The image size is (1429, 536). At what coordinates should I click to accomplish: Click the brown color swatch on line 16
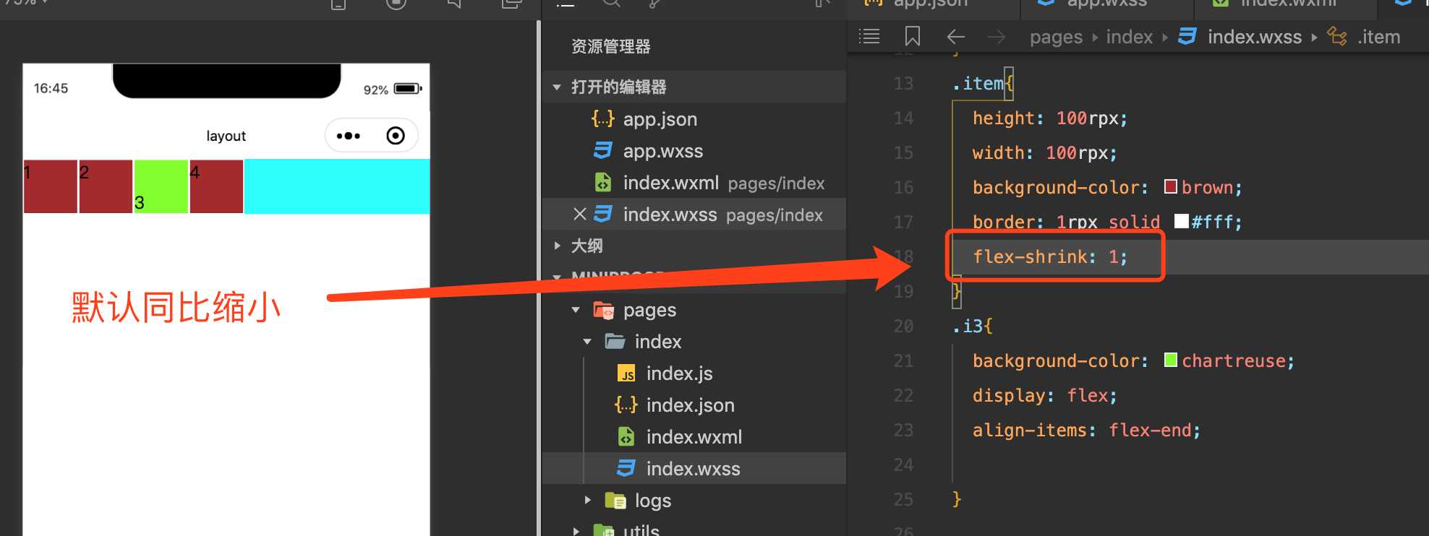[1171, 187]
